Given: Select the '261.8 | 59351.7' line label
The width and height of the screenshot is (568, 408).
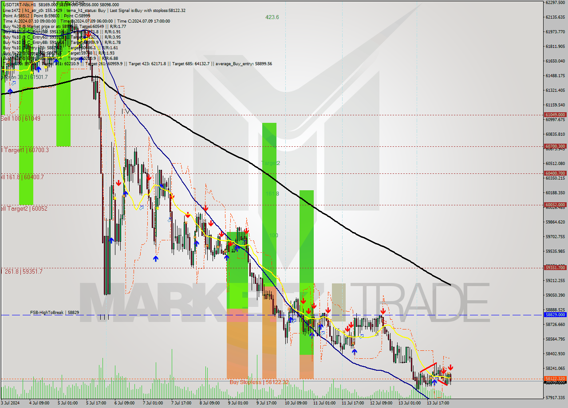Looking at the screenshot, I should click(x=23, y=271).
